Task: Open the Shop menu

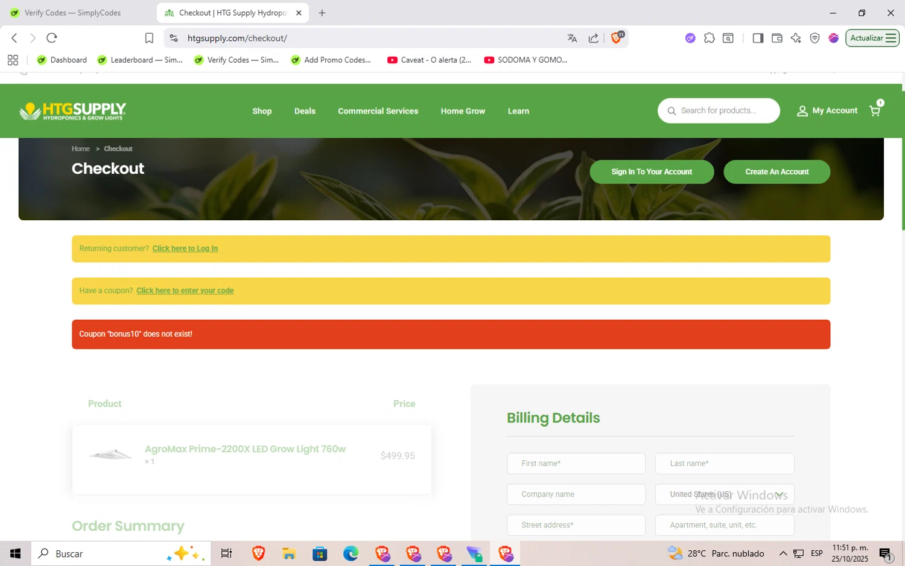Action: pos(262,111)
